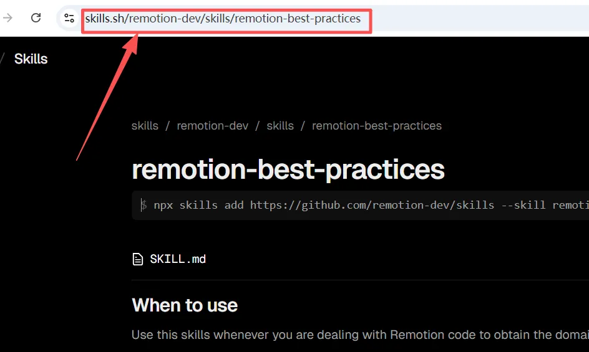Click the dollar prompt symbol in command box

pos(144,205)
